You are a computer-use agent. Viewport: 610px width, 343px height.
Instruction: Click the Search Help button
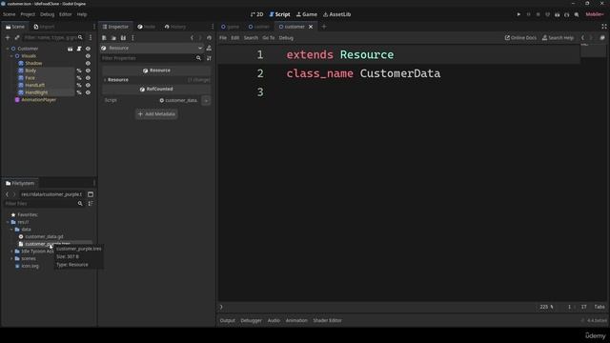point(558,38)
